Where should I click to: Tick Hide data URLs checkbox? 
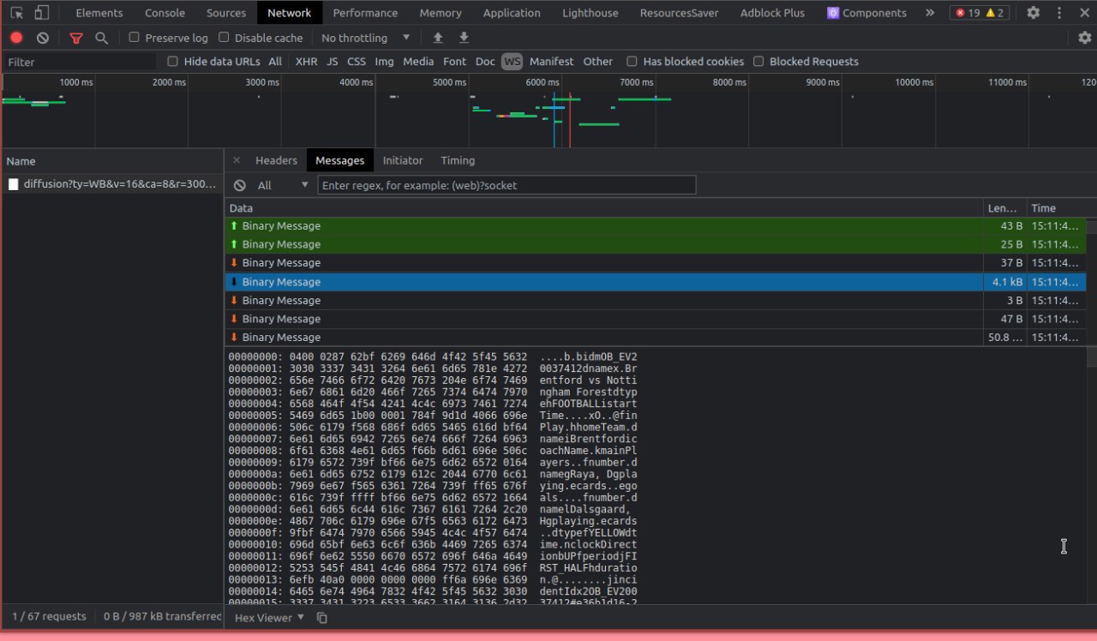pos(172,62)
